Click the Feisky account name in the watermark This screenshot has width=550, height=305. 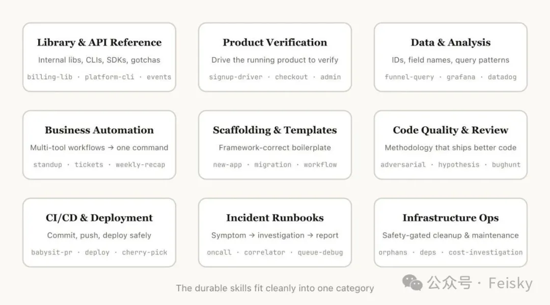pyautogui.click(x=510, y=283)
